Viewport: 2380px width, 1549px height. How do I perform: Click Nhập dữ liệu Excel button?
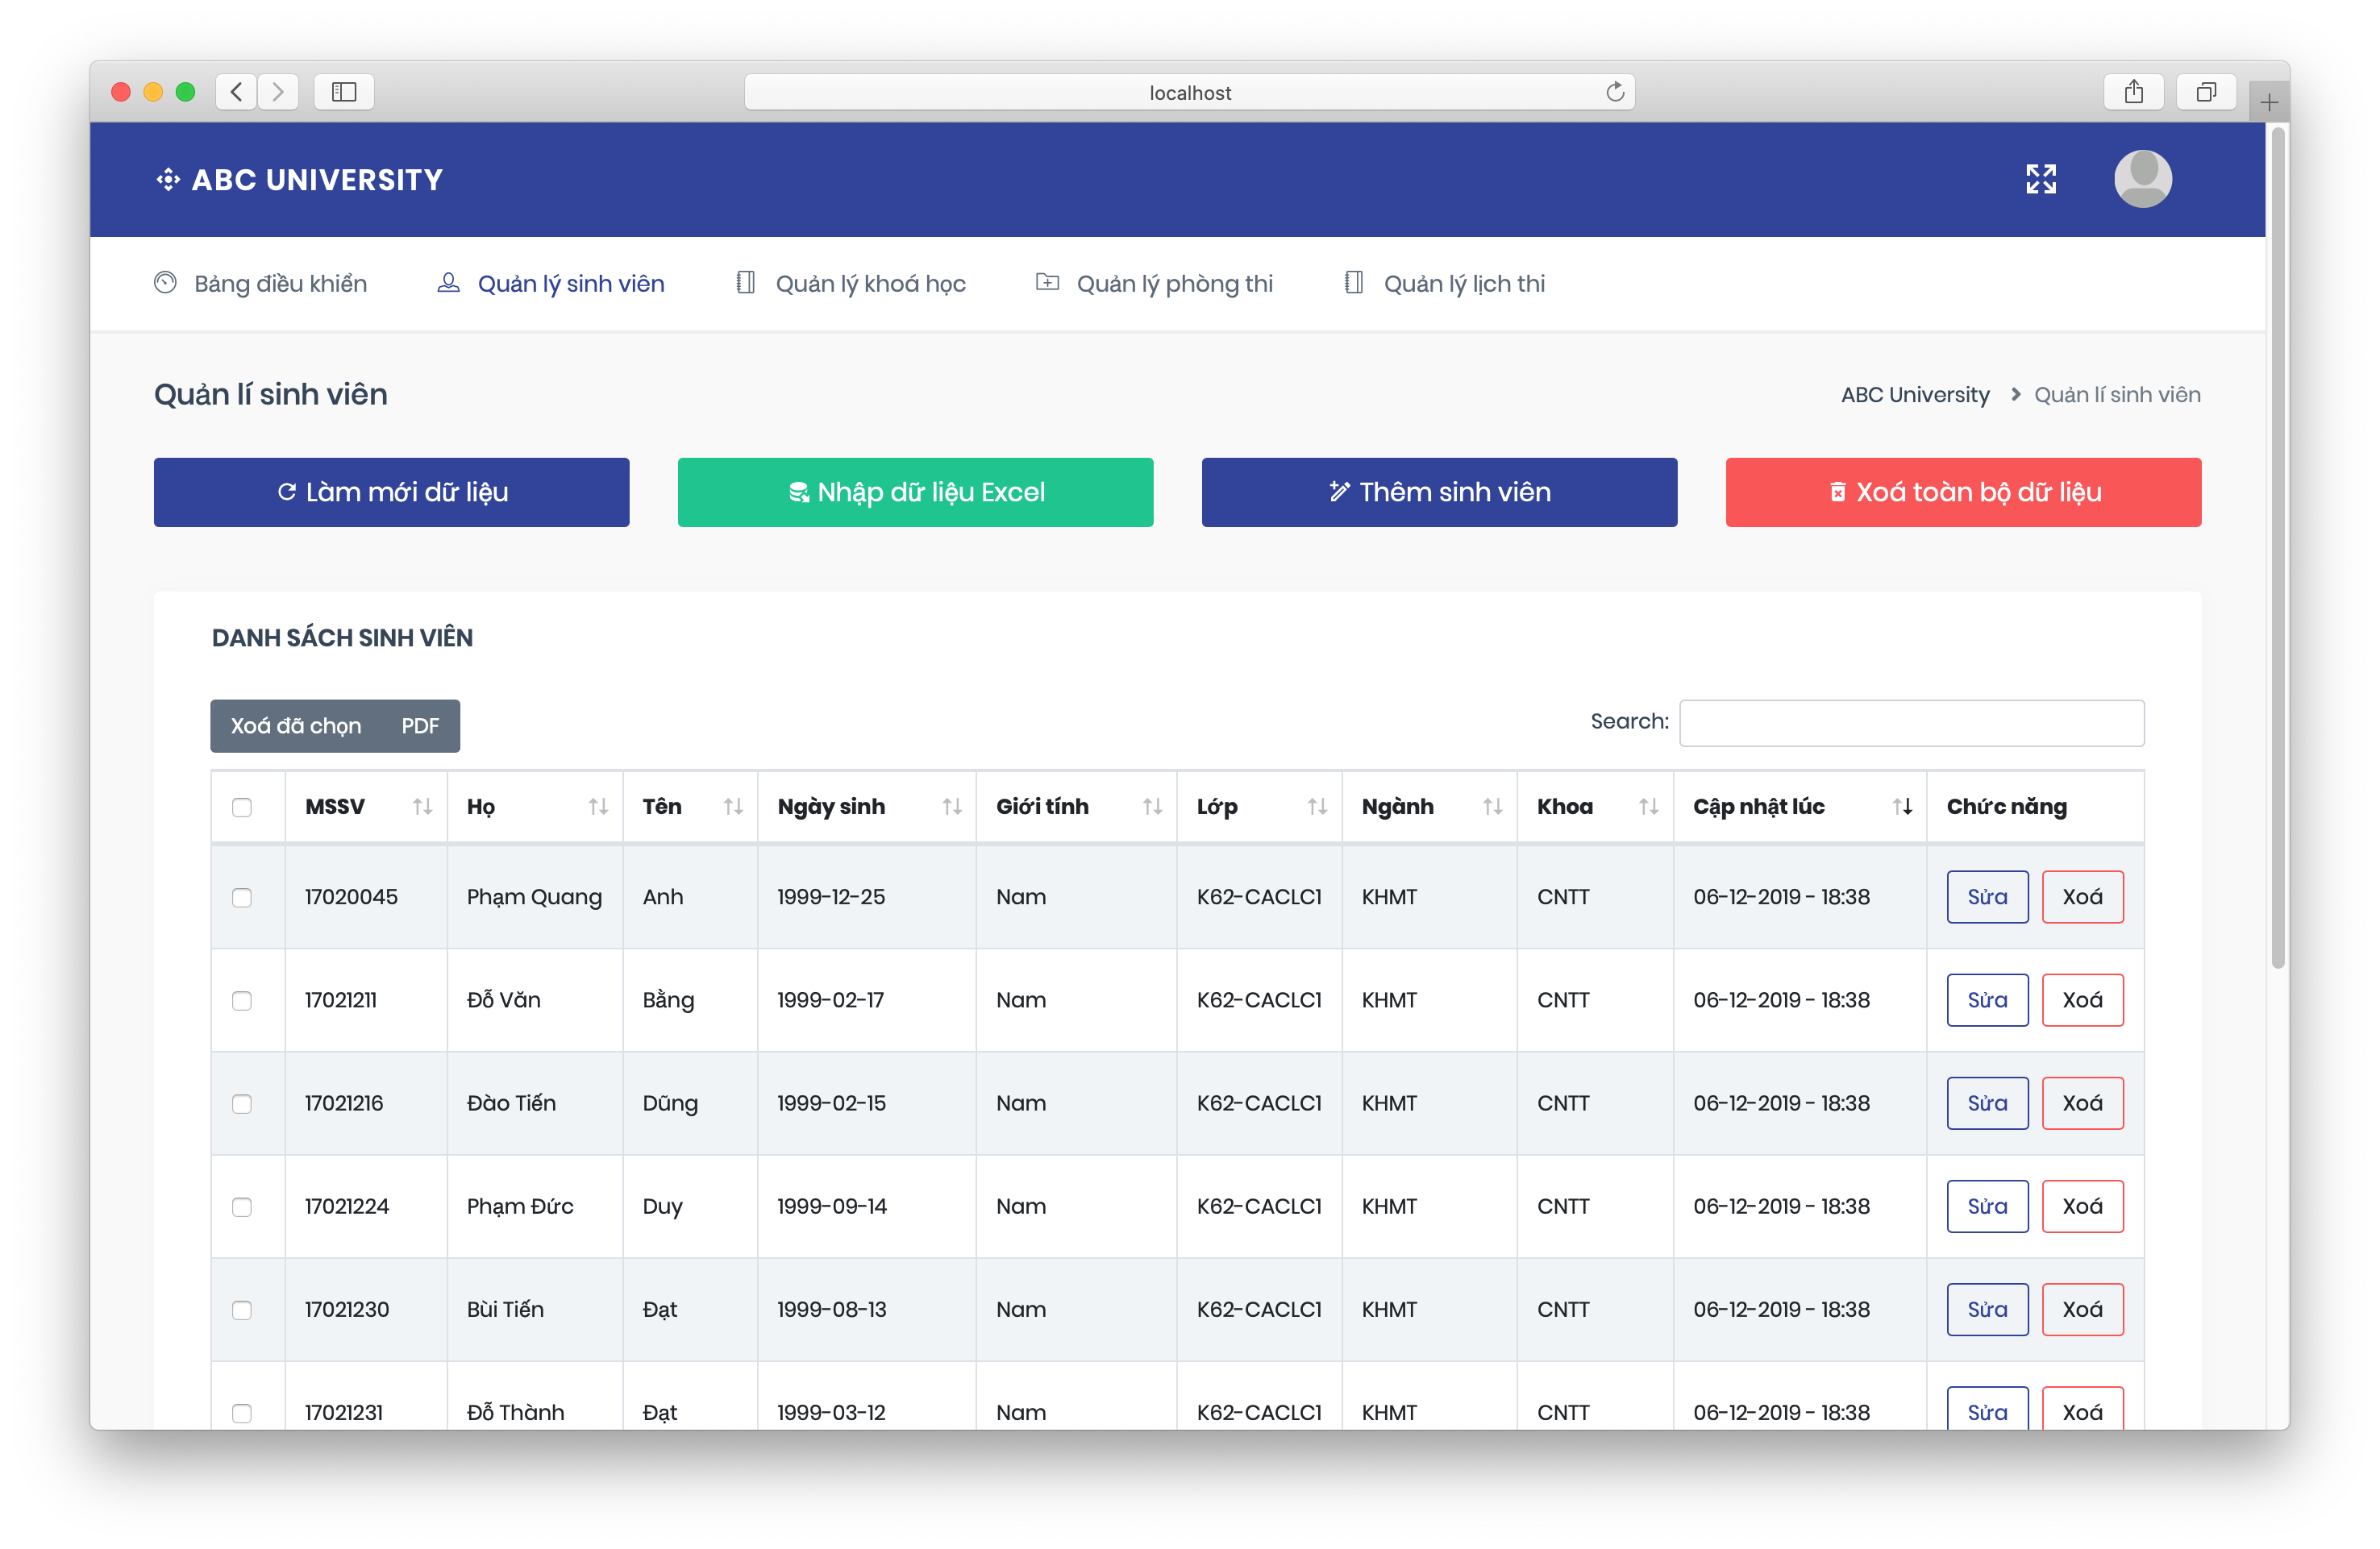pos(915,492)
